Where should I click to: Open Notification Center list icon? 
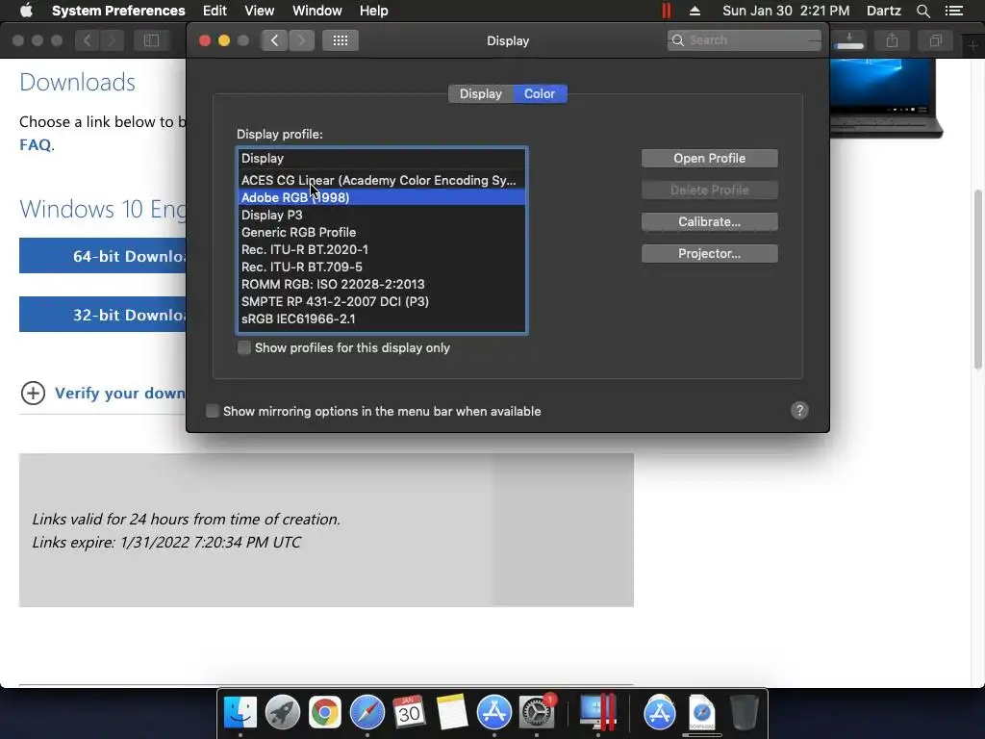953,11
